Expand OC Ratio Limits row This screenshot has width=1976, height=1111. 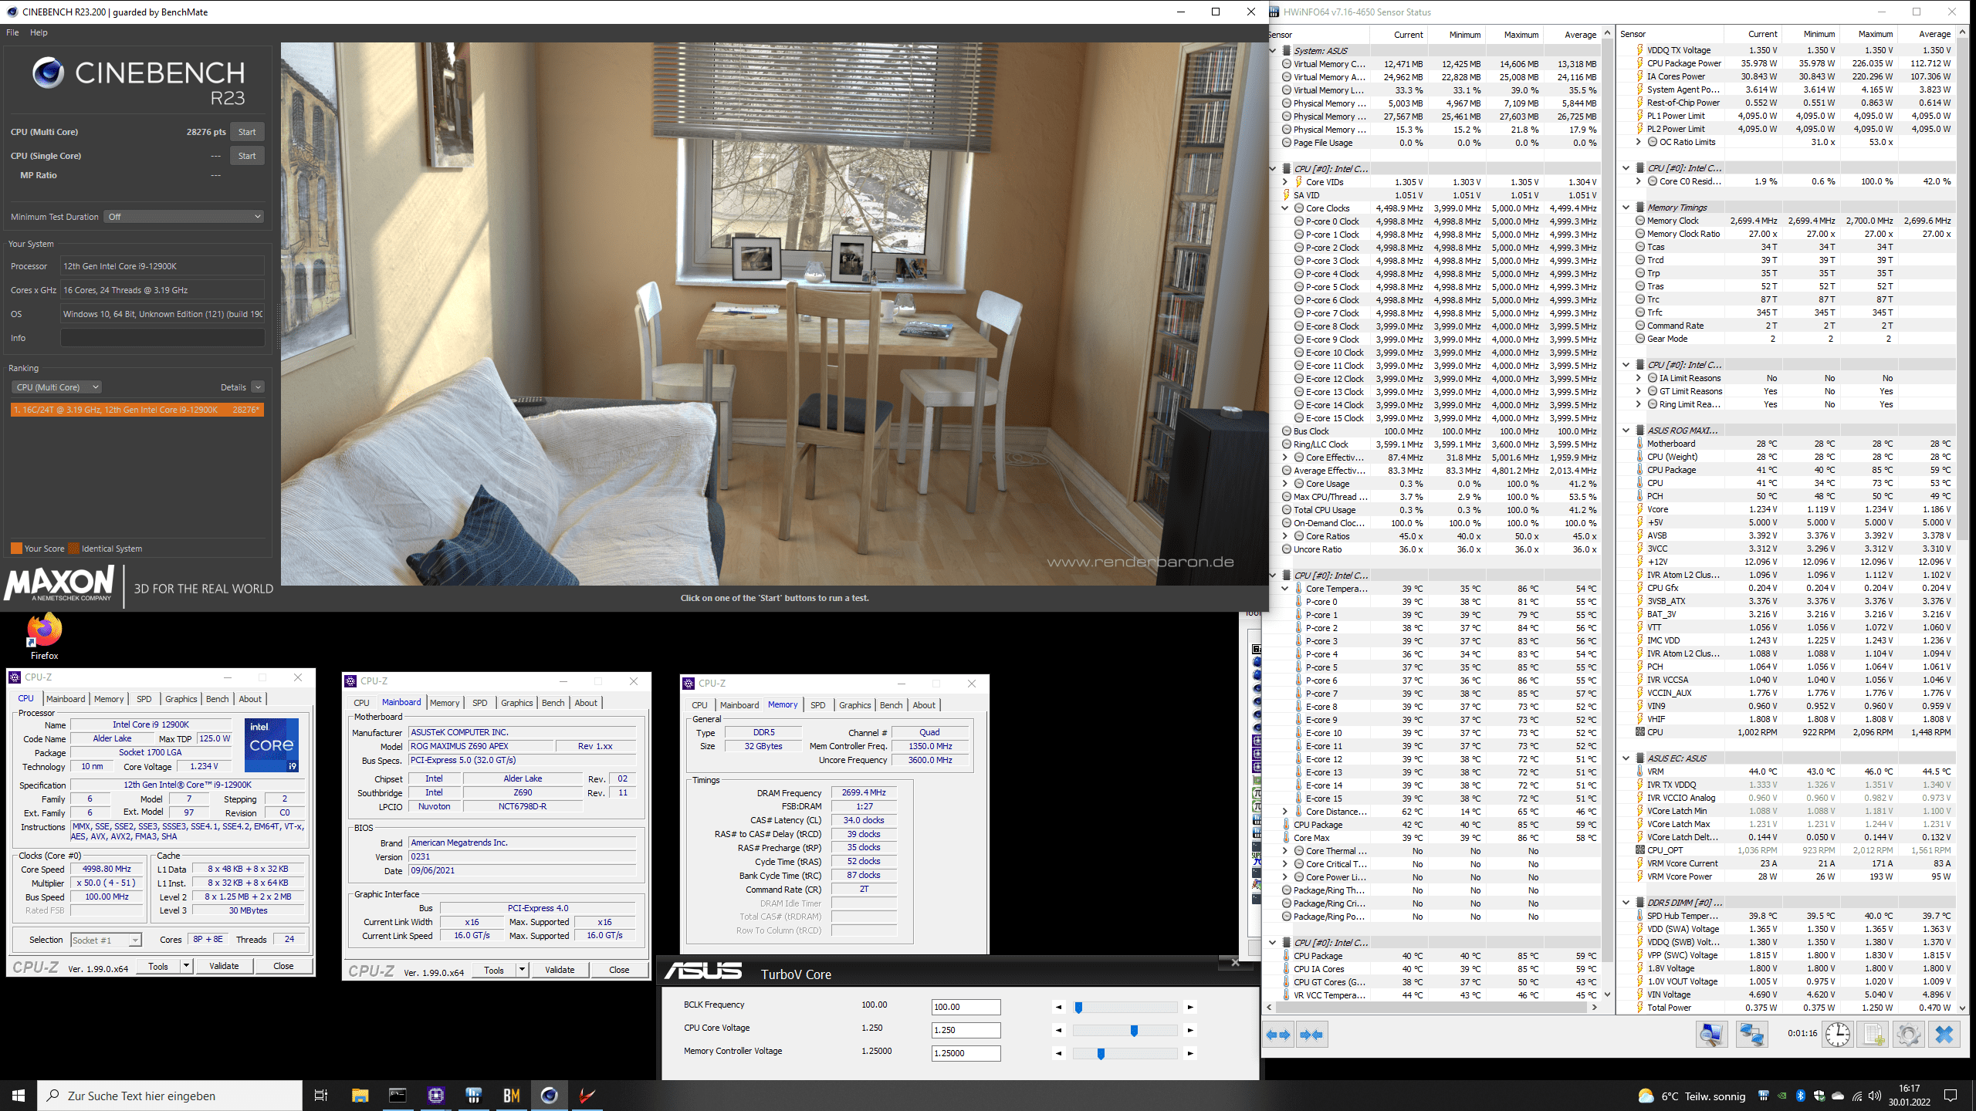pos(1639,142)
